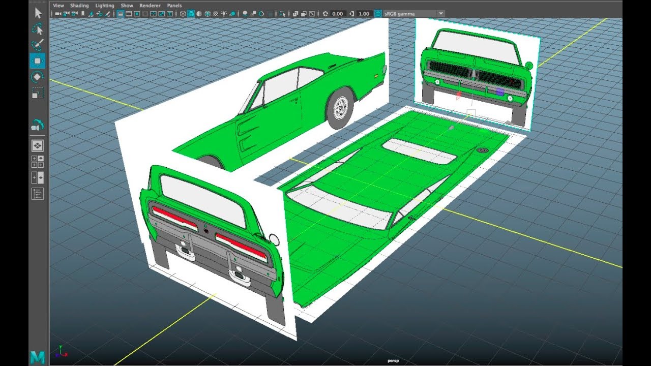Toggle the Resolution Gate display
Image resolution: width=651 pixels, height=366 pixels.
click(137, 14)
